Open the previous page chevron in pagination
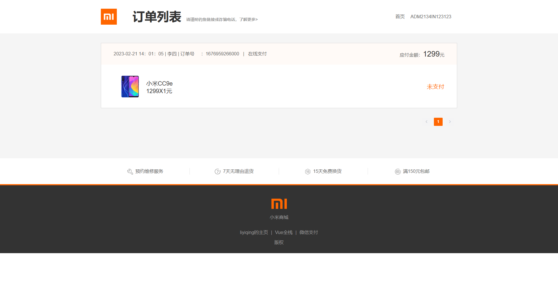The width and height of the screenshot is (558, 281). tap(426, 122)
